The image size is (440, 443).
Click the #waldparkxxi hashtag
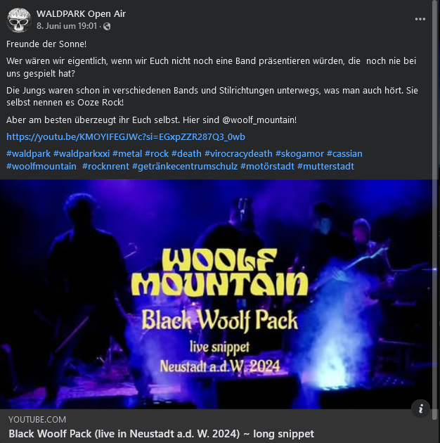82,154
